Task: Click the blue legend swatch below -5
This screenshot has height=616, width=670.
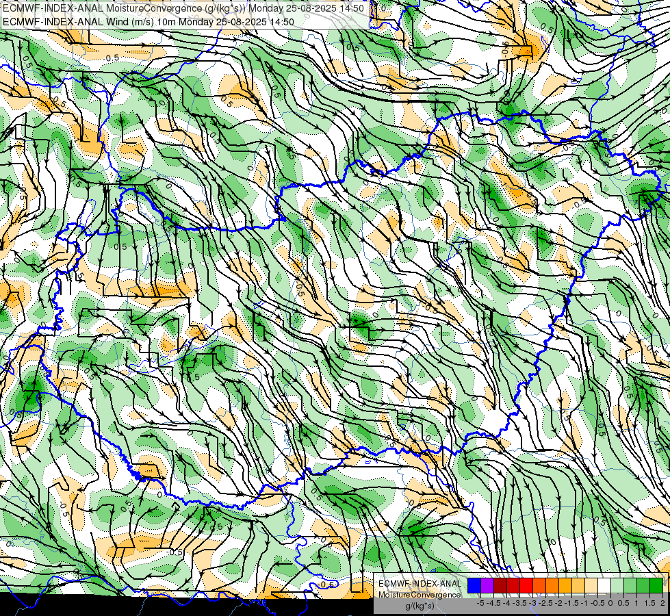Action: 474,585
